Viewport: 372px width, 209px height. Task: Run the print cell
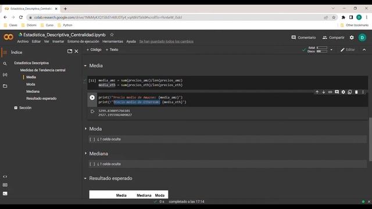(x=92, y=98)
